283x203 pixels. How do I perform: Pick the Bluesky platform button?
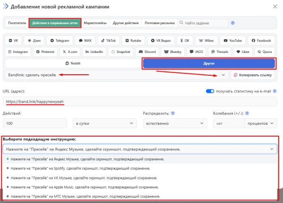173,52
